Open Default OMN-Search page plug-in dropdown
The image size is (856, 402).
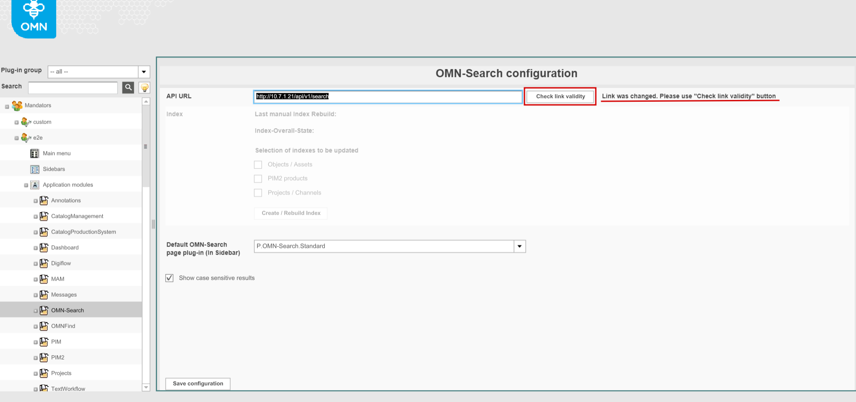click(520, 246)
